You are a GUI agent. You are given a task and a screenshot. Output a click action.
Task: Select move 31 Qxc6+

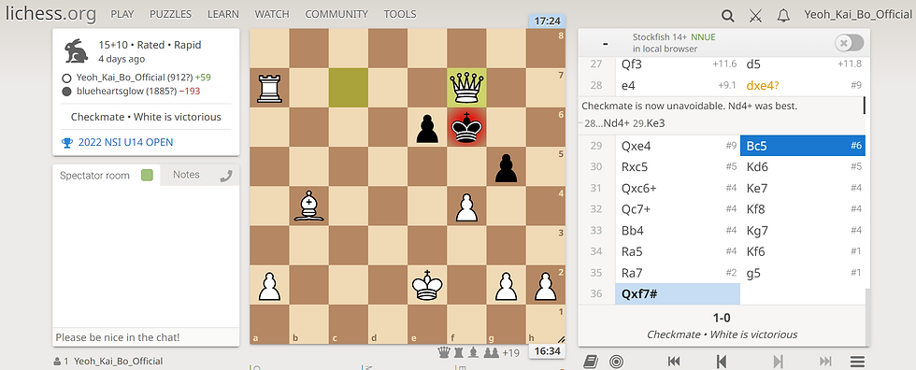(x=678, y=188)
